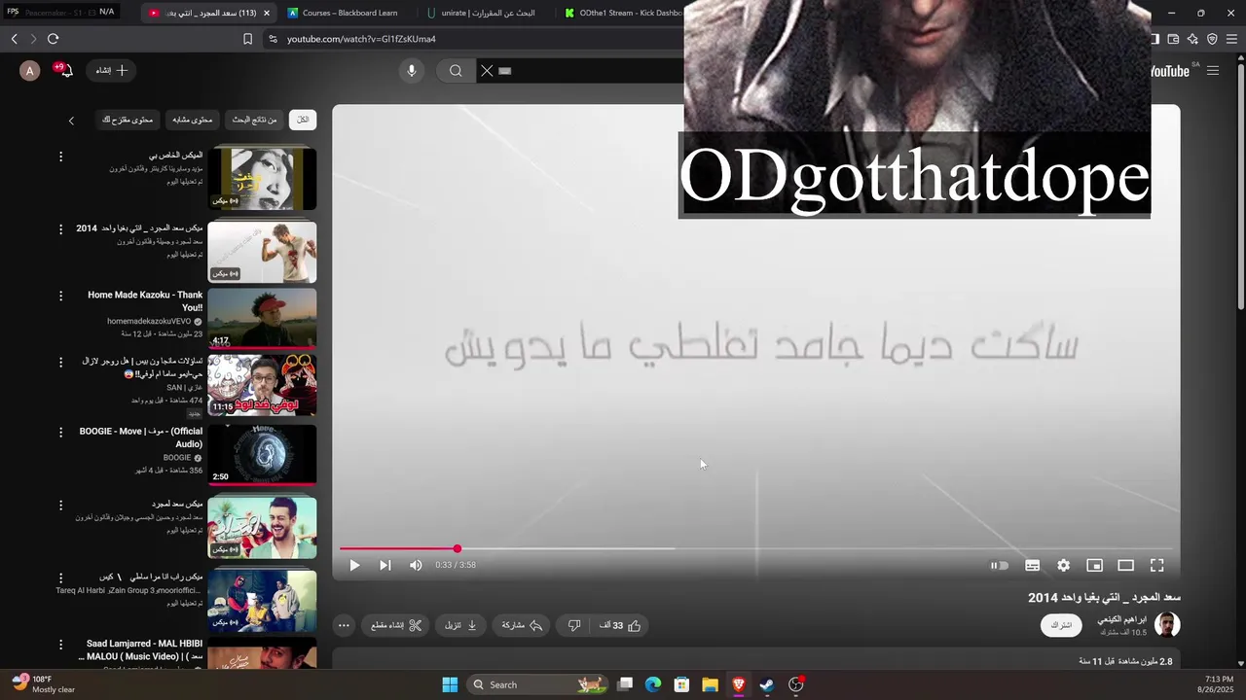
Task: Switch the player to miniplayer mode
Action: coord(1095,565)
